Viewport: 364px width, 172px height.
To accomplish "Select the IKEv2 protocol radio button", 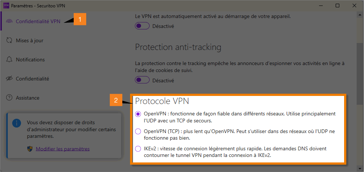I will 138,148.
